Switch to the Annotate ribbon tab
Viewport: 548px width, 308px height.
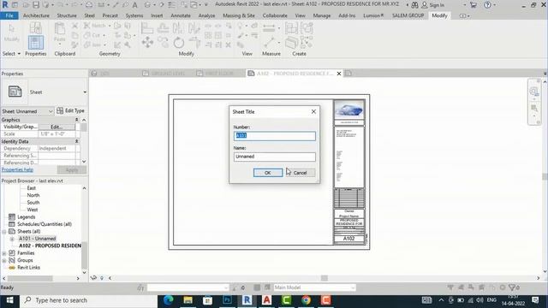(x=181, y=15)
